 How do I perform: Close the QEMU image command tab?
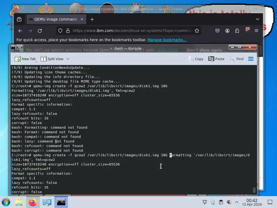(x=82, y=19)
